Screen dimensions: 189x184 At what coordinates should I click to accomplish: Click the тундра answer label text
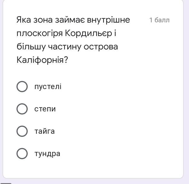[47, 154]
